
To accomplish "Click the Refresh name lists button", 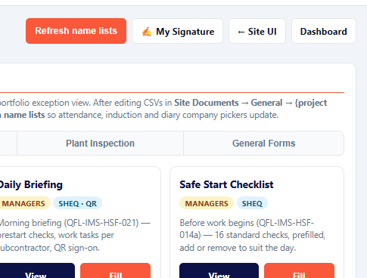I will point(76,31).
